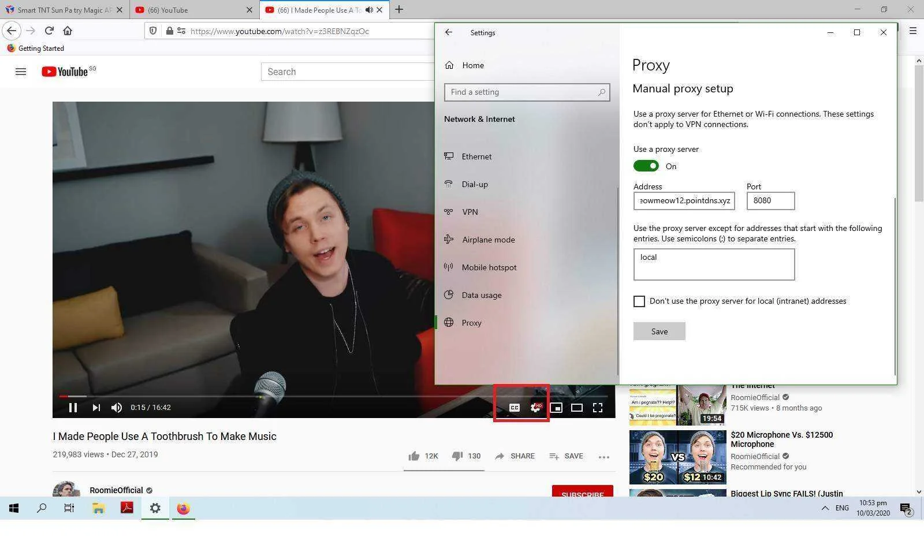Skip to next video in player

tap(96, 408)
